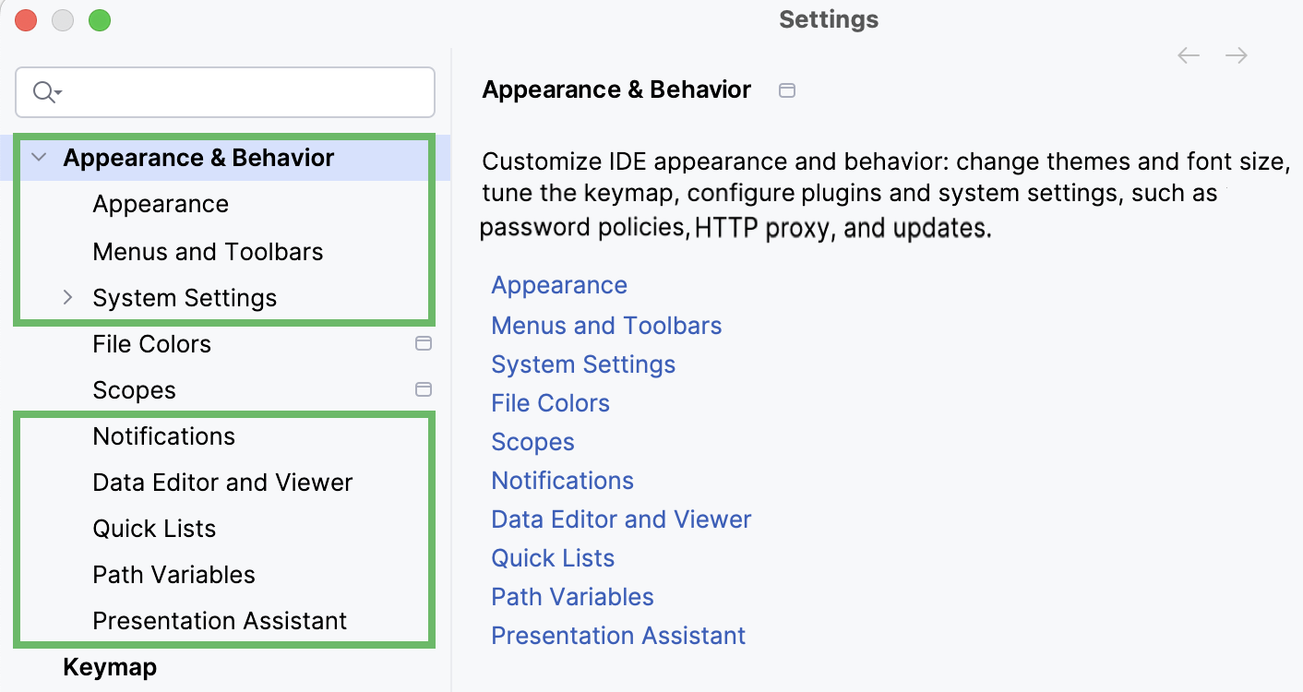Collapse the Appearance & Behavior tree node
Viewport: 1303px width, 692px height.
[x=39, y=157]
